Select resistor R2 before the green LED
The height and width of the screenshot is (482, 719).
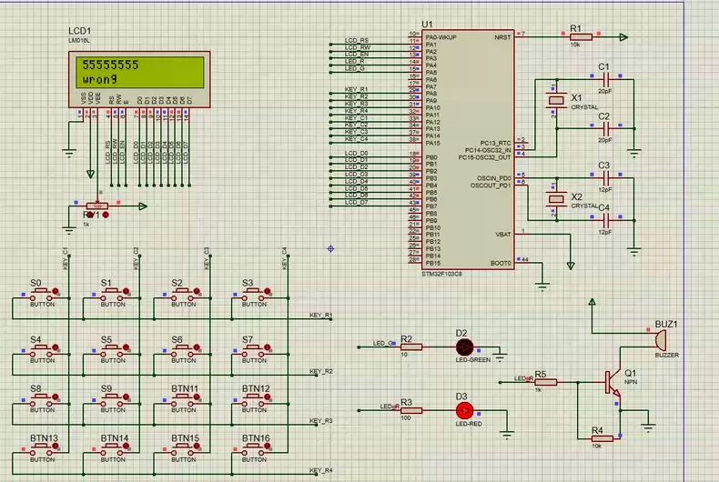click(x=411, y=347)
